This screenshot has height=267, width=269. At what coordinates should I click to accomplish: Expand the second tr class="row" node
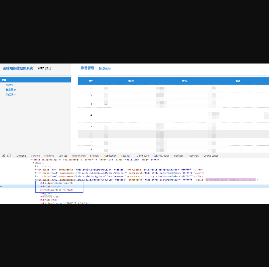tap(36, 176)
